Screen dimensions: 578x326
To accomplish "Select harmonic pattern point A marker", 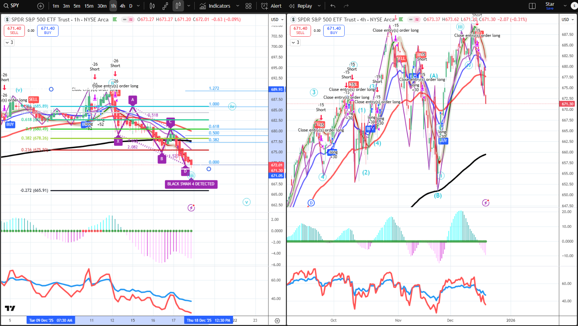I will (x=133, y=101).
